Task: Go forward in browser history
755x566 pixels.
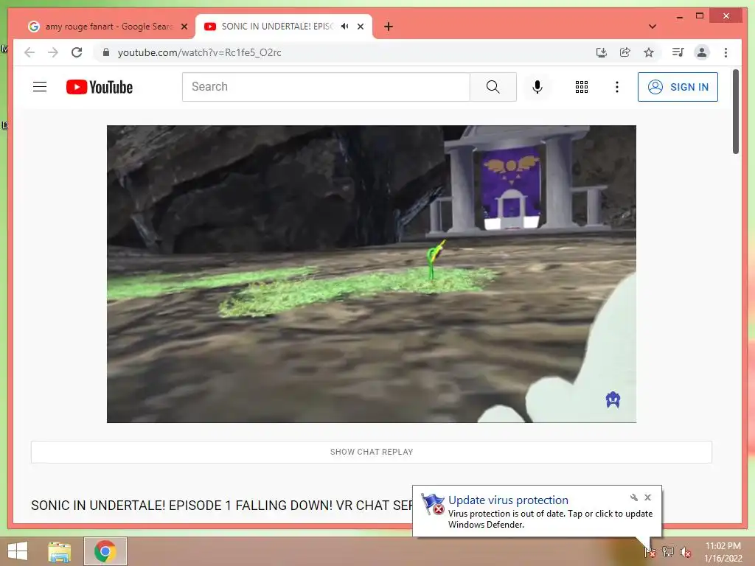Action: point(53,52)
